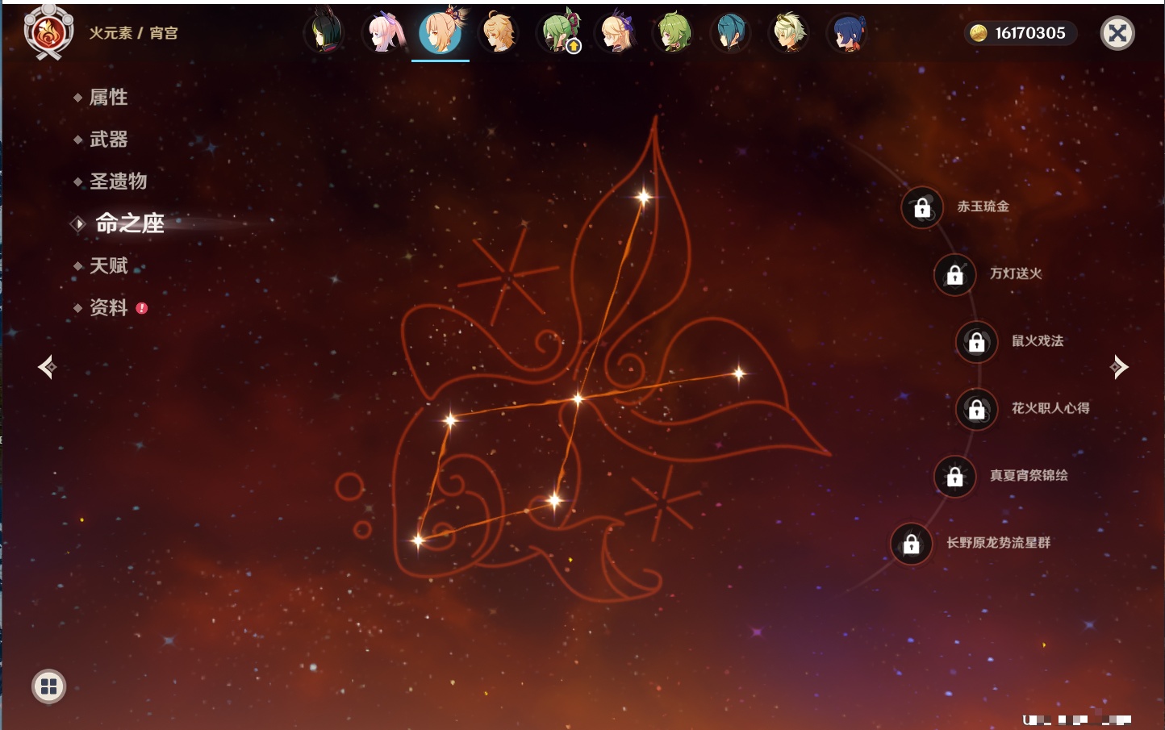The image size is (1165, 730).
Task: Select Tighnari's dark-haired avatar
Action: pos(324,33)
